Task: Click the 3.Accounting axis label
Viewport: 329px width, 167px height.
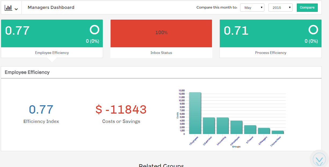Action: pos(222,141)
